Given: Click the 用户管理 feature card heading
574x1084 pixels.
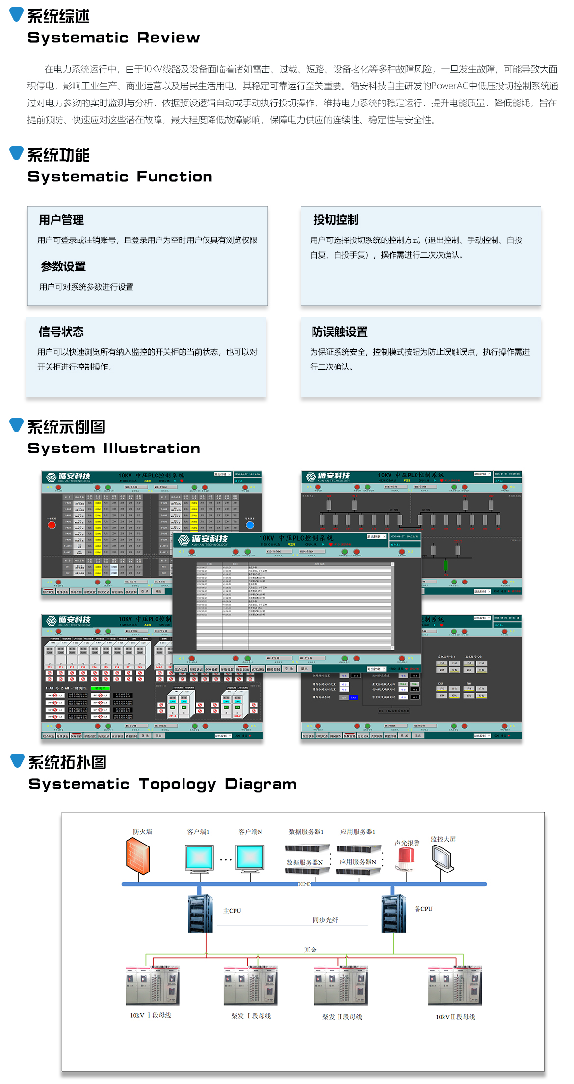Looking at the screenshot, I should [x=61, y=220].
